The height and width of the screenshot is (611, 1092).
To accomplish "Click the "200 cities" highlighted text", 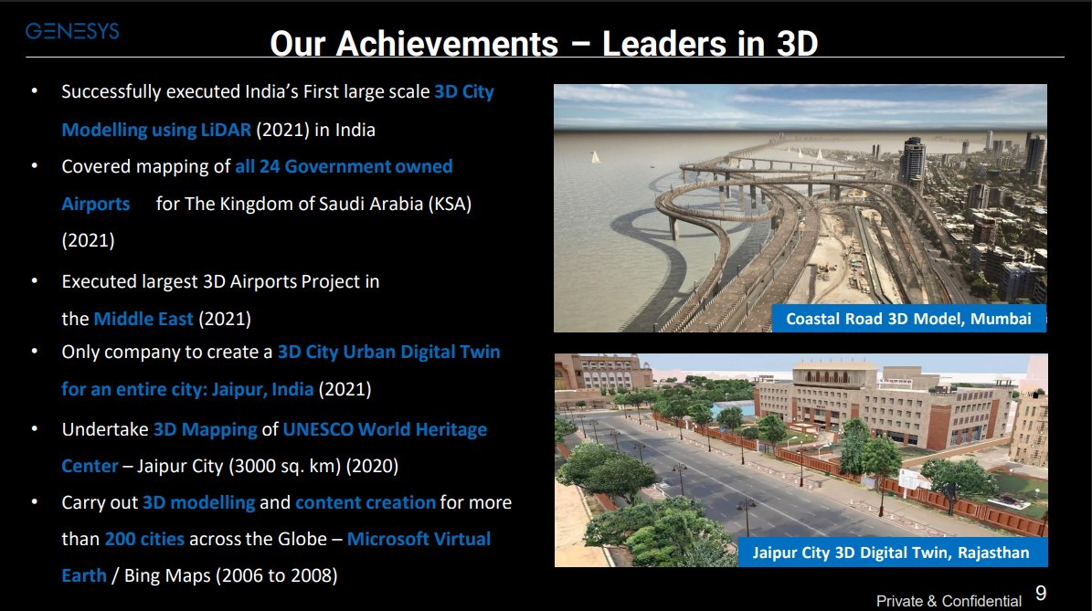I will [144, 540].
